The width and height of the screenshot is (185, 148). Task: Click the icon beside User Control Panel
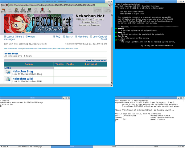pos(91,37)
